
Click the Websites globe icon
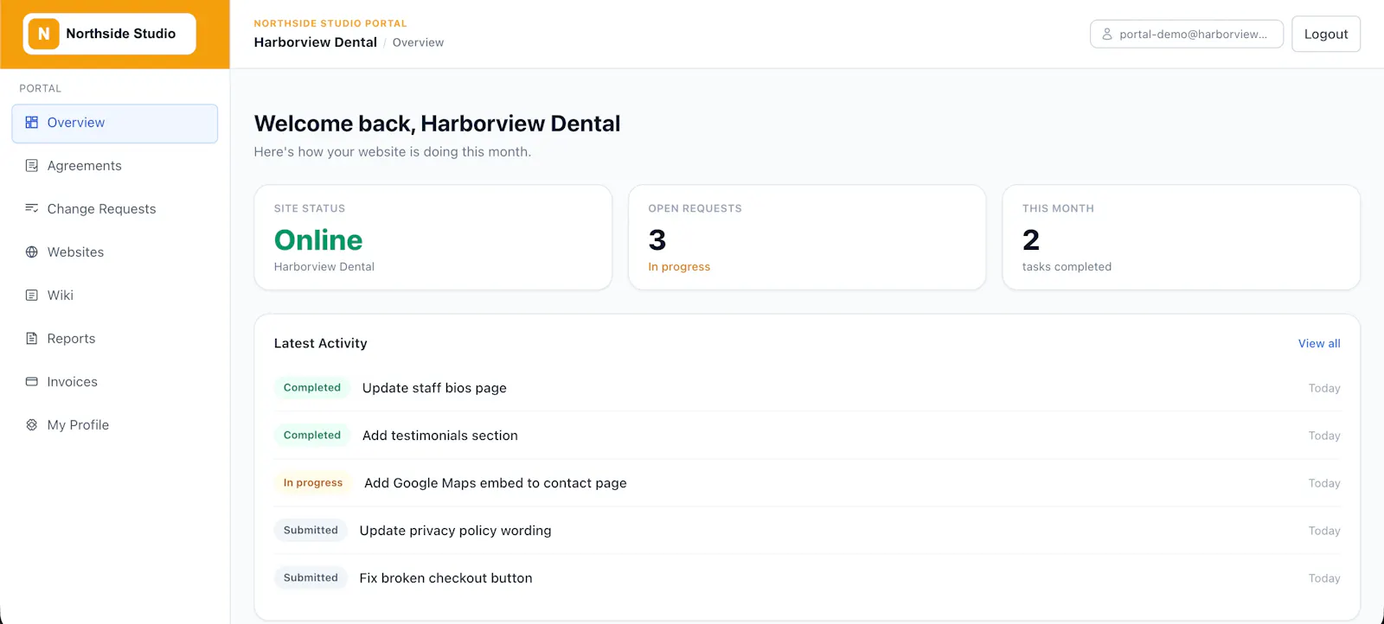pyautogui.click(x=32, y=252)
